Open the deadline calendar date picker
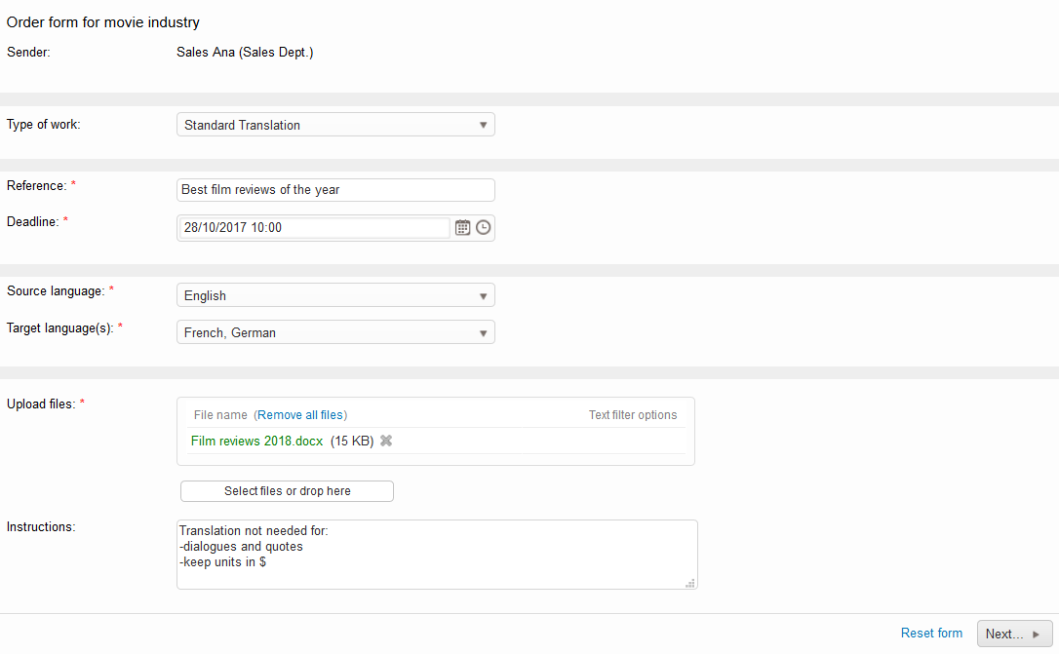 (462, 227)
